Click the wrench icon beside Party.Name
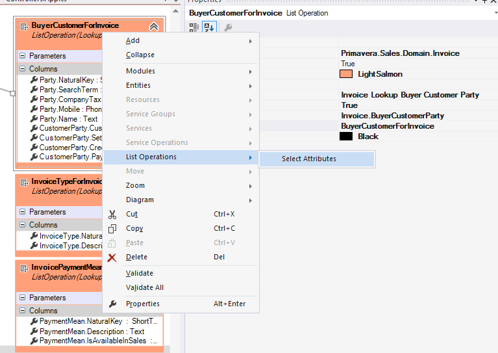Image resolution: width=498 pixels, height=353 pixels. 34,119
